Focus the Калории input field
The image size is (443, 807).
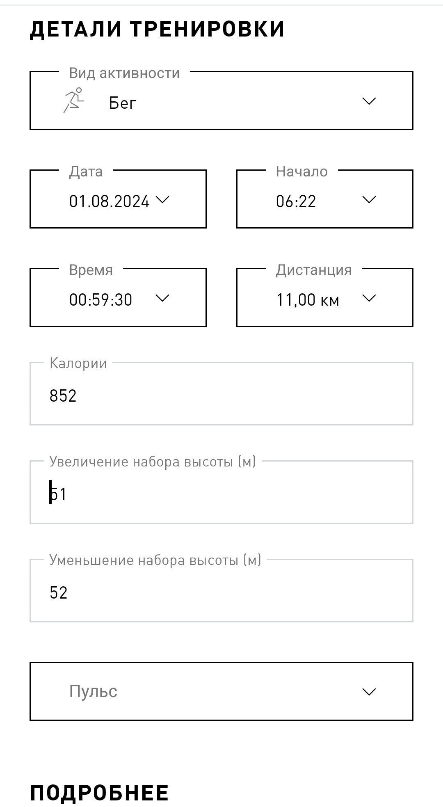(221, 393)
